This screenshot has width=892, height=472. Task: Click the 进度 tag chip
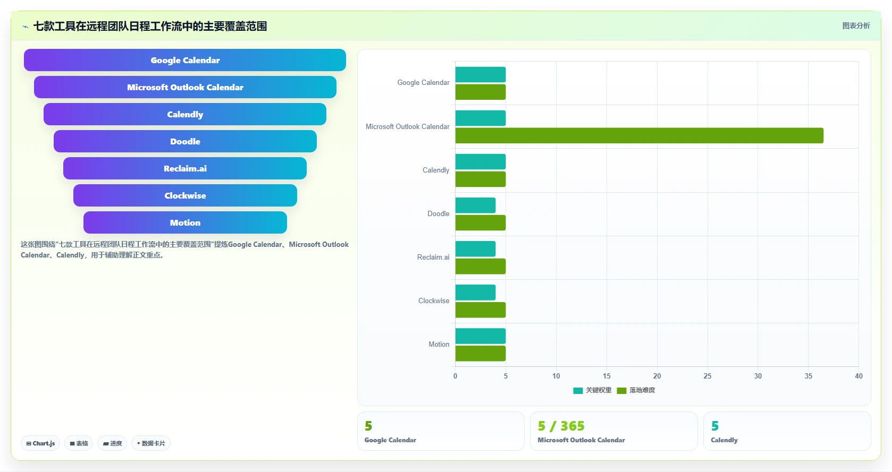pos(112,443)
